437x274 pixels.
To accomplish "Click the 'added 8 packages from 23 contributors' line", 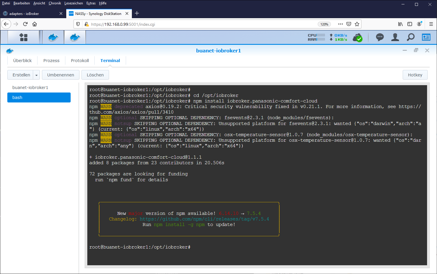I will click(x=157, y=163).
